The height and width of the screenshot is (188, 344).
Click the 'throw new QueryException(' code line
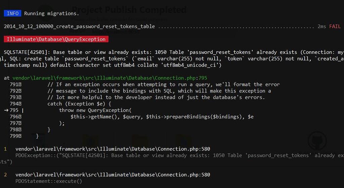95,110
